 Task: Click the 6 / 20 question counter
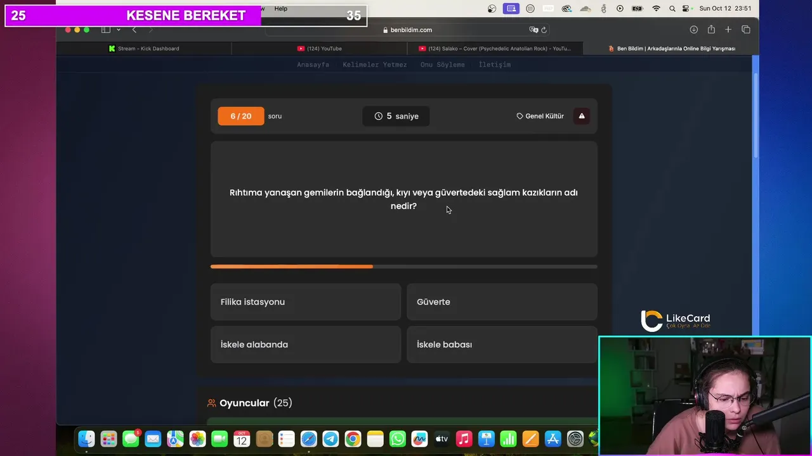(x=241, y=116)
